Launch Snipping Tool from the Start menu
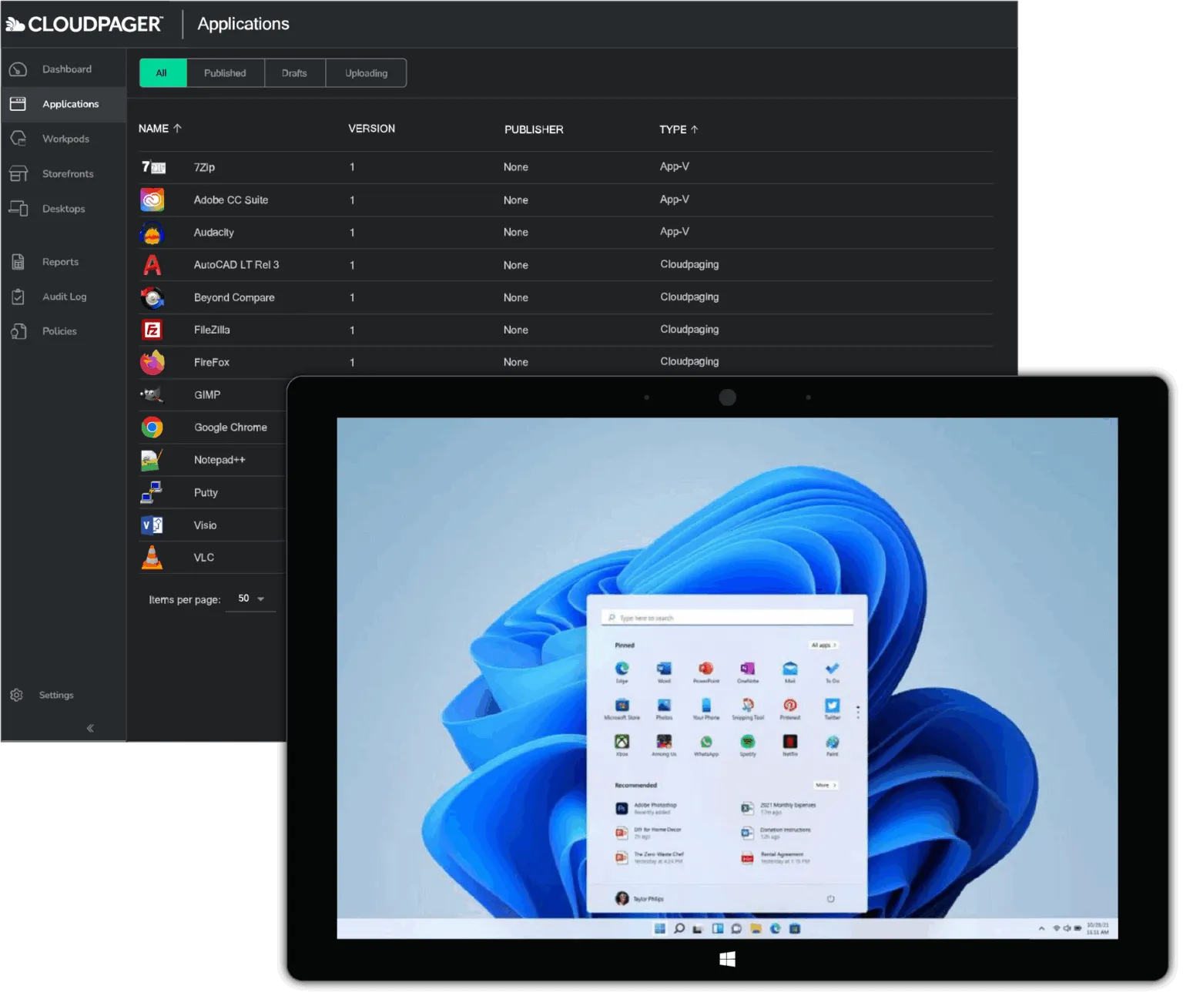 [747, 707]
